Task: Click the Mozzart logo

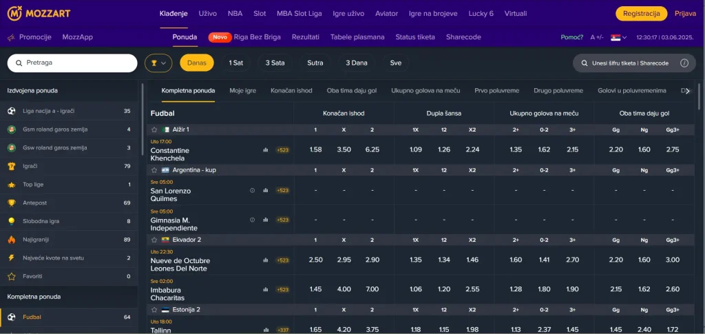Action: (39, 13)
